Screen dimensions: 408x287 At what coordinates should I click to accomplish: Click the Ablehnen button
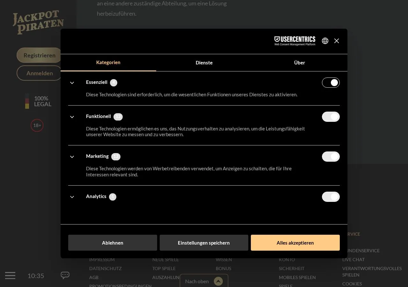pos(113,243)
